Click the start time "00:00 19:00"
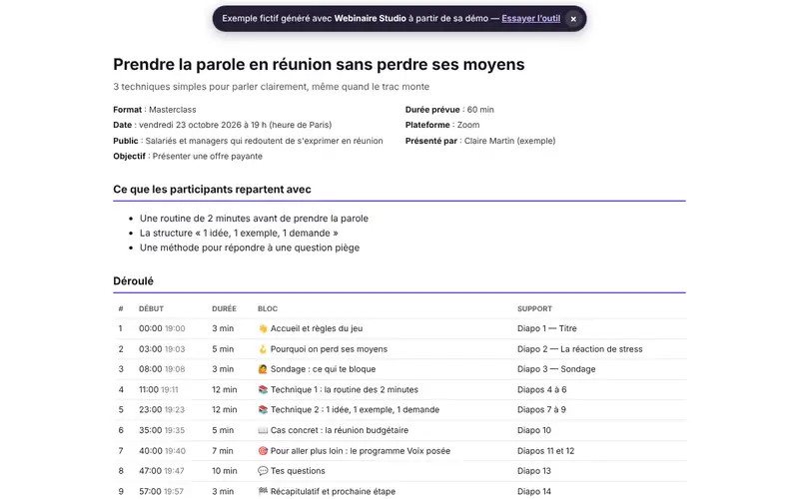Viewport: 799px width, 499px height. coord(162,328)
